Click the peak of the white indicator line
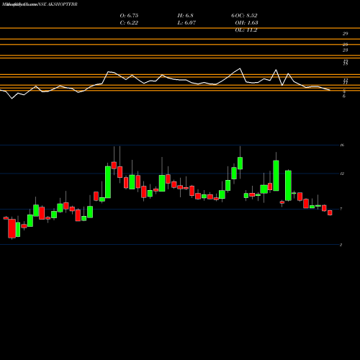 point(240,68)
